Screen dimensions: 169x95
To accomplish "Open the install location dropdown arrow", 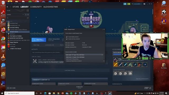I will click(x=102, y=55).
